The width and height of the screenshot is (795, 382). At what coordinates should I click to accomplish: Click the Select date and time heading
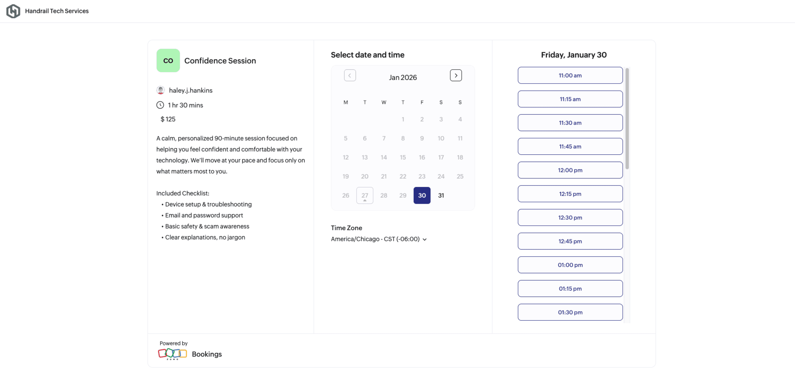pos(368,55)
